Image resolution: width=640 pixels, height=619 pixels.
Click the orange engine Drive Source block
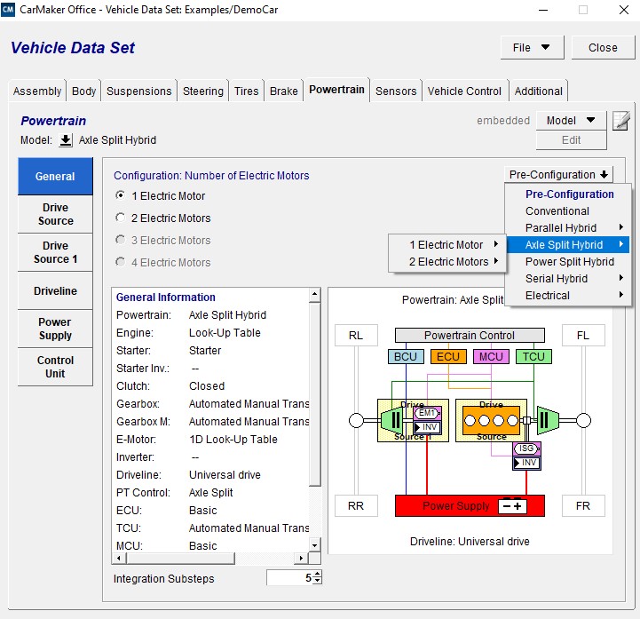(x=491, y=421)
